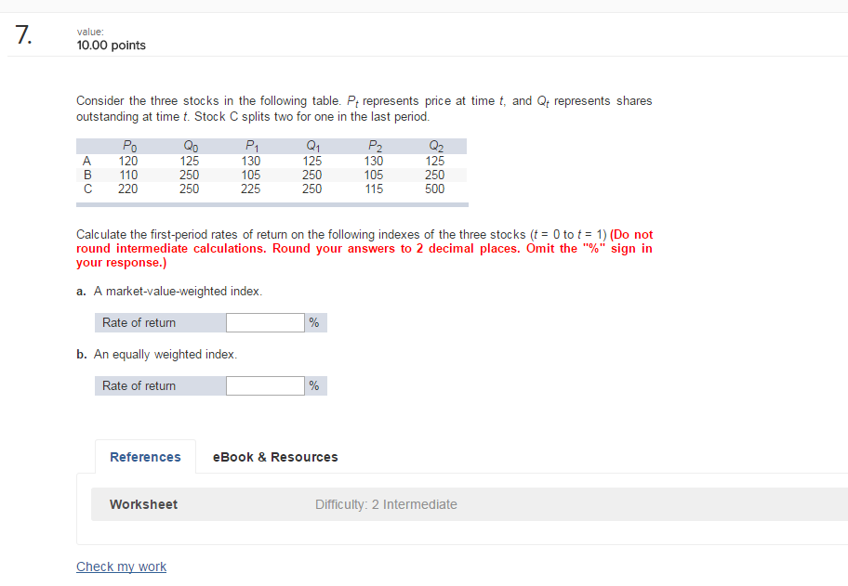Select the value 500 in Stock C's Q2 cell

[434, 189]
